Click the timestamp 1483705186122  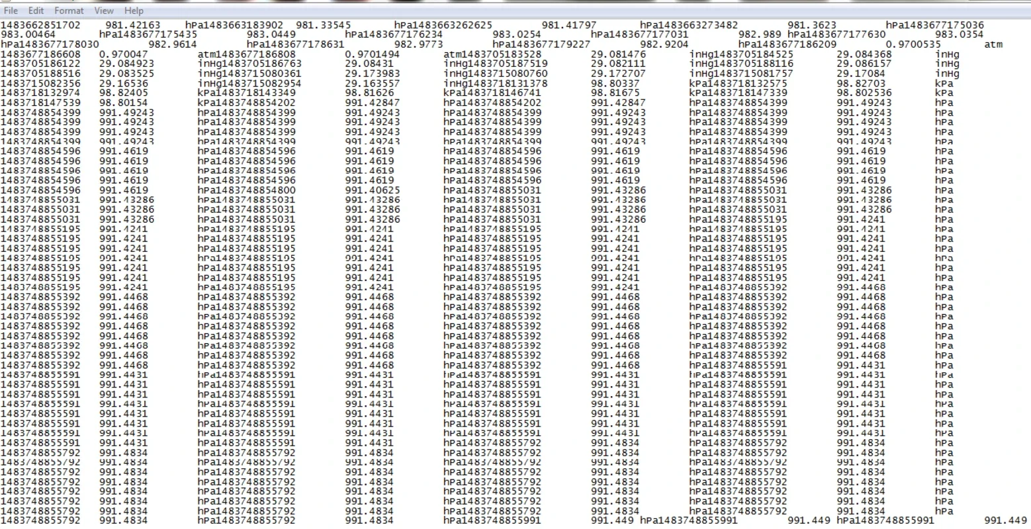coord(40,63)
